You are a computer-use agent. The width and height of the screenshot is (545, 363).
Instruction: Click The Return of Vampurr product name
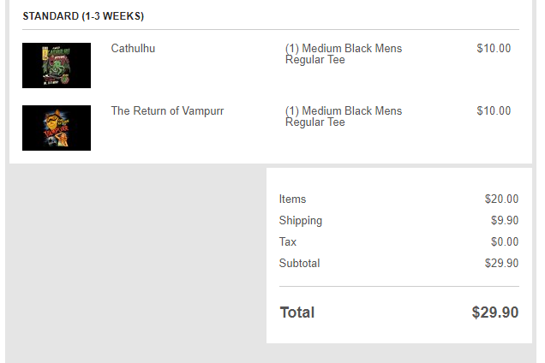point(167,110)
